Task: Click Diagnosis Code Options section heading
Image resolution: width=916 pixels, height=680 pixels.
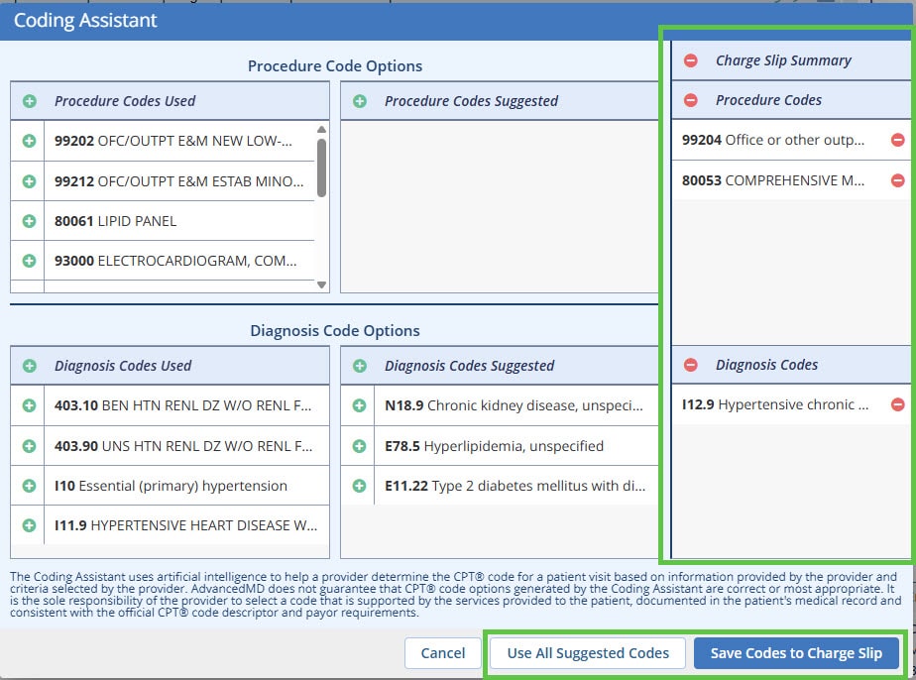Action: (x=335, y=331)
